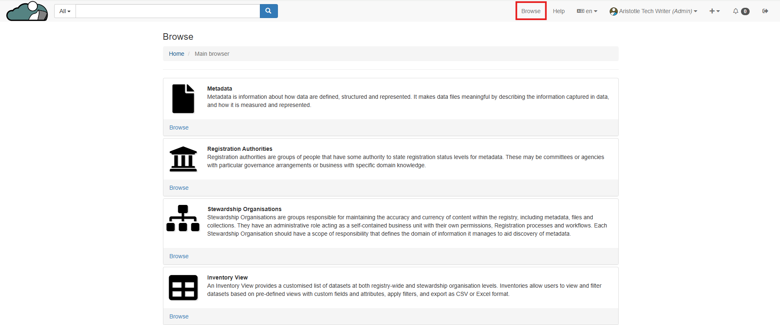Focus the search text field
This screenshot has width=780, height=325.
point(167,11)
